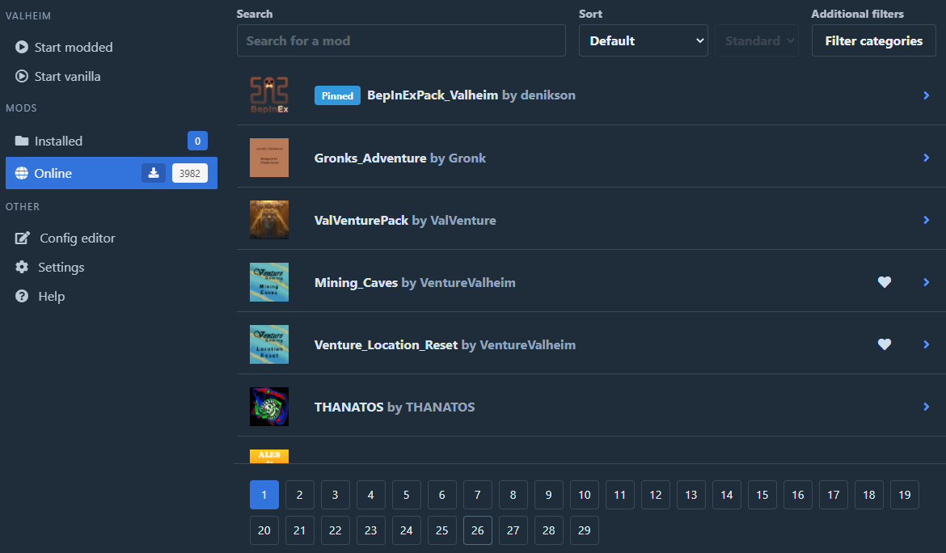Open the Gronks_Adventure mod thumbnail
This screenshot has height=553, width=946.
269,158
